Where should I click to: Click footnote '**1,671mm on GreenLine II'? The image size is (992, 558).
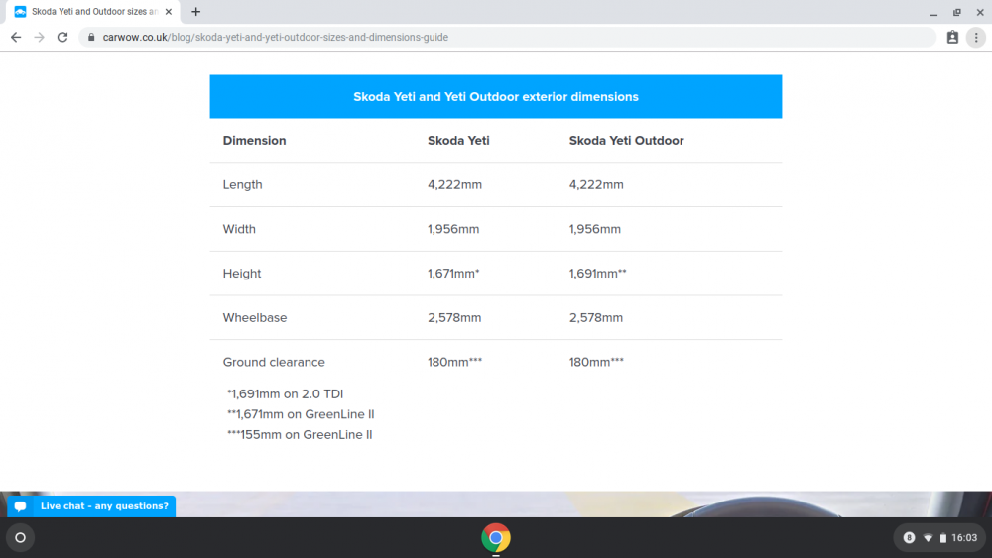(x=301, y=414)
